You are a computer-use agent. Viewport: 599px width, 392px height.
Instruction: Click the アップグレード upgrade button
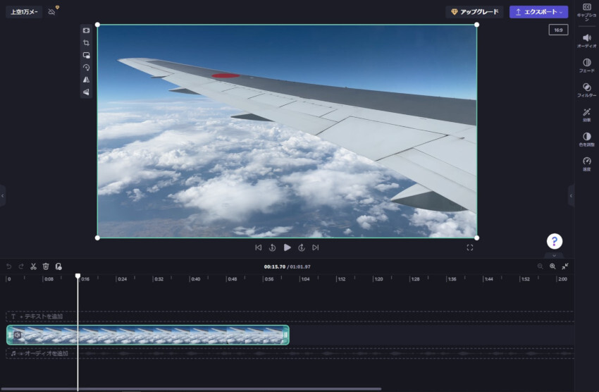[474, 12]
